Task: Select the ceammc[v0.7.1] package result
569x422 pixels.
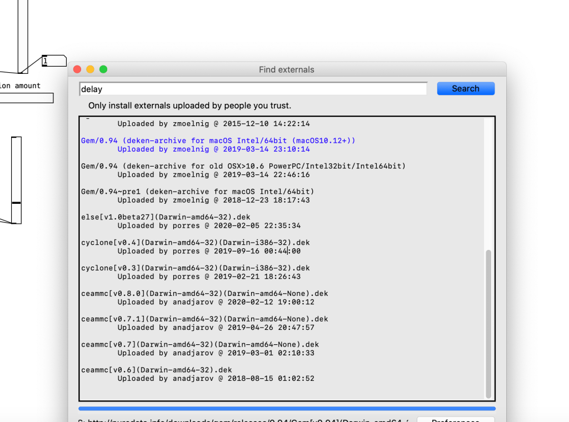Action: [x=204, y=319]
